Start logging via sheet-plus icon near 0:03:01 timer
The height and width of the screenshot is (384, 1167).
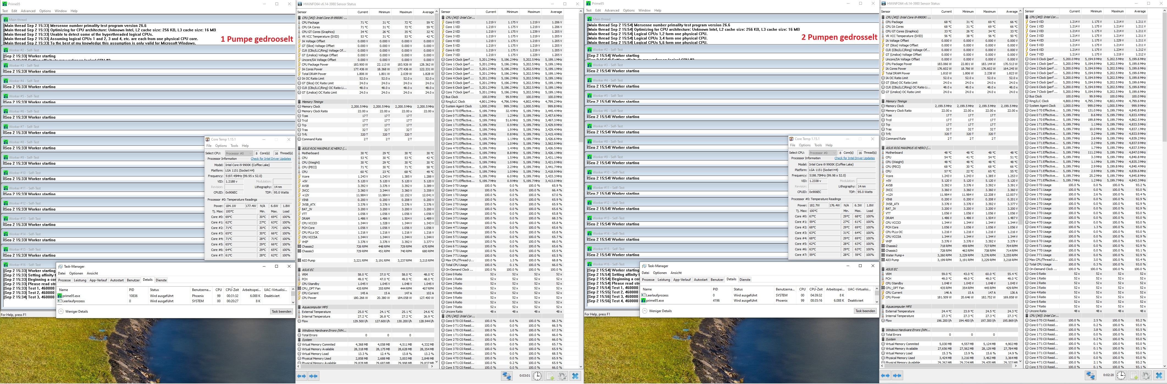550,376
